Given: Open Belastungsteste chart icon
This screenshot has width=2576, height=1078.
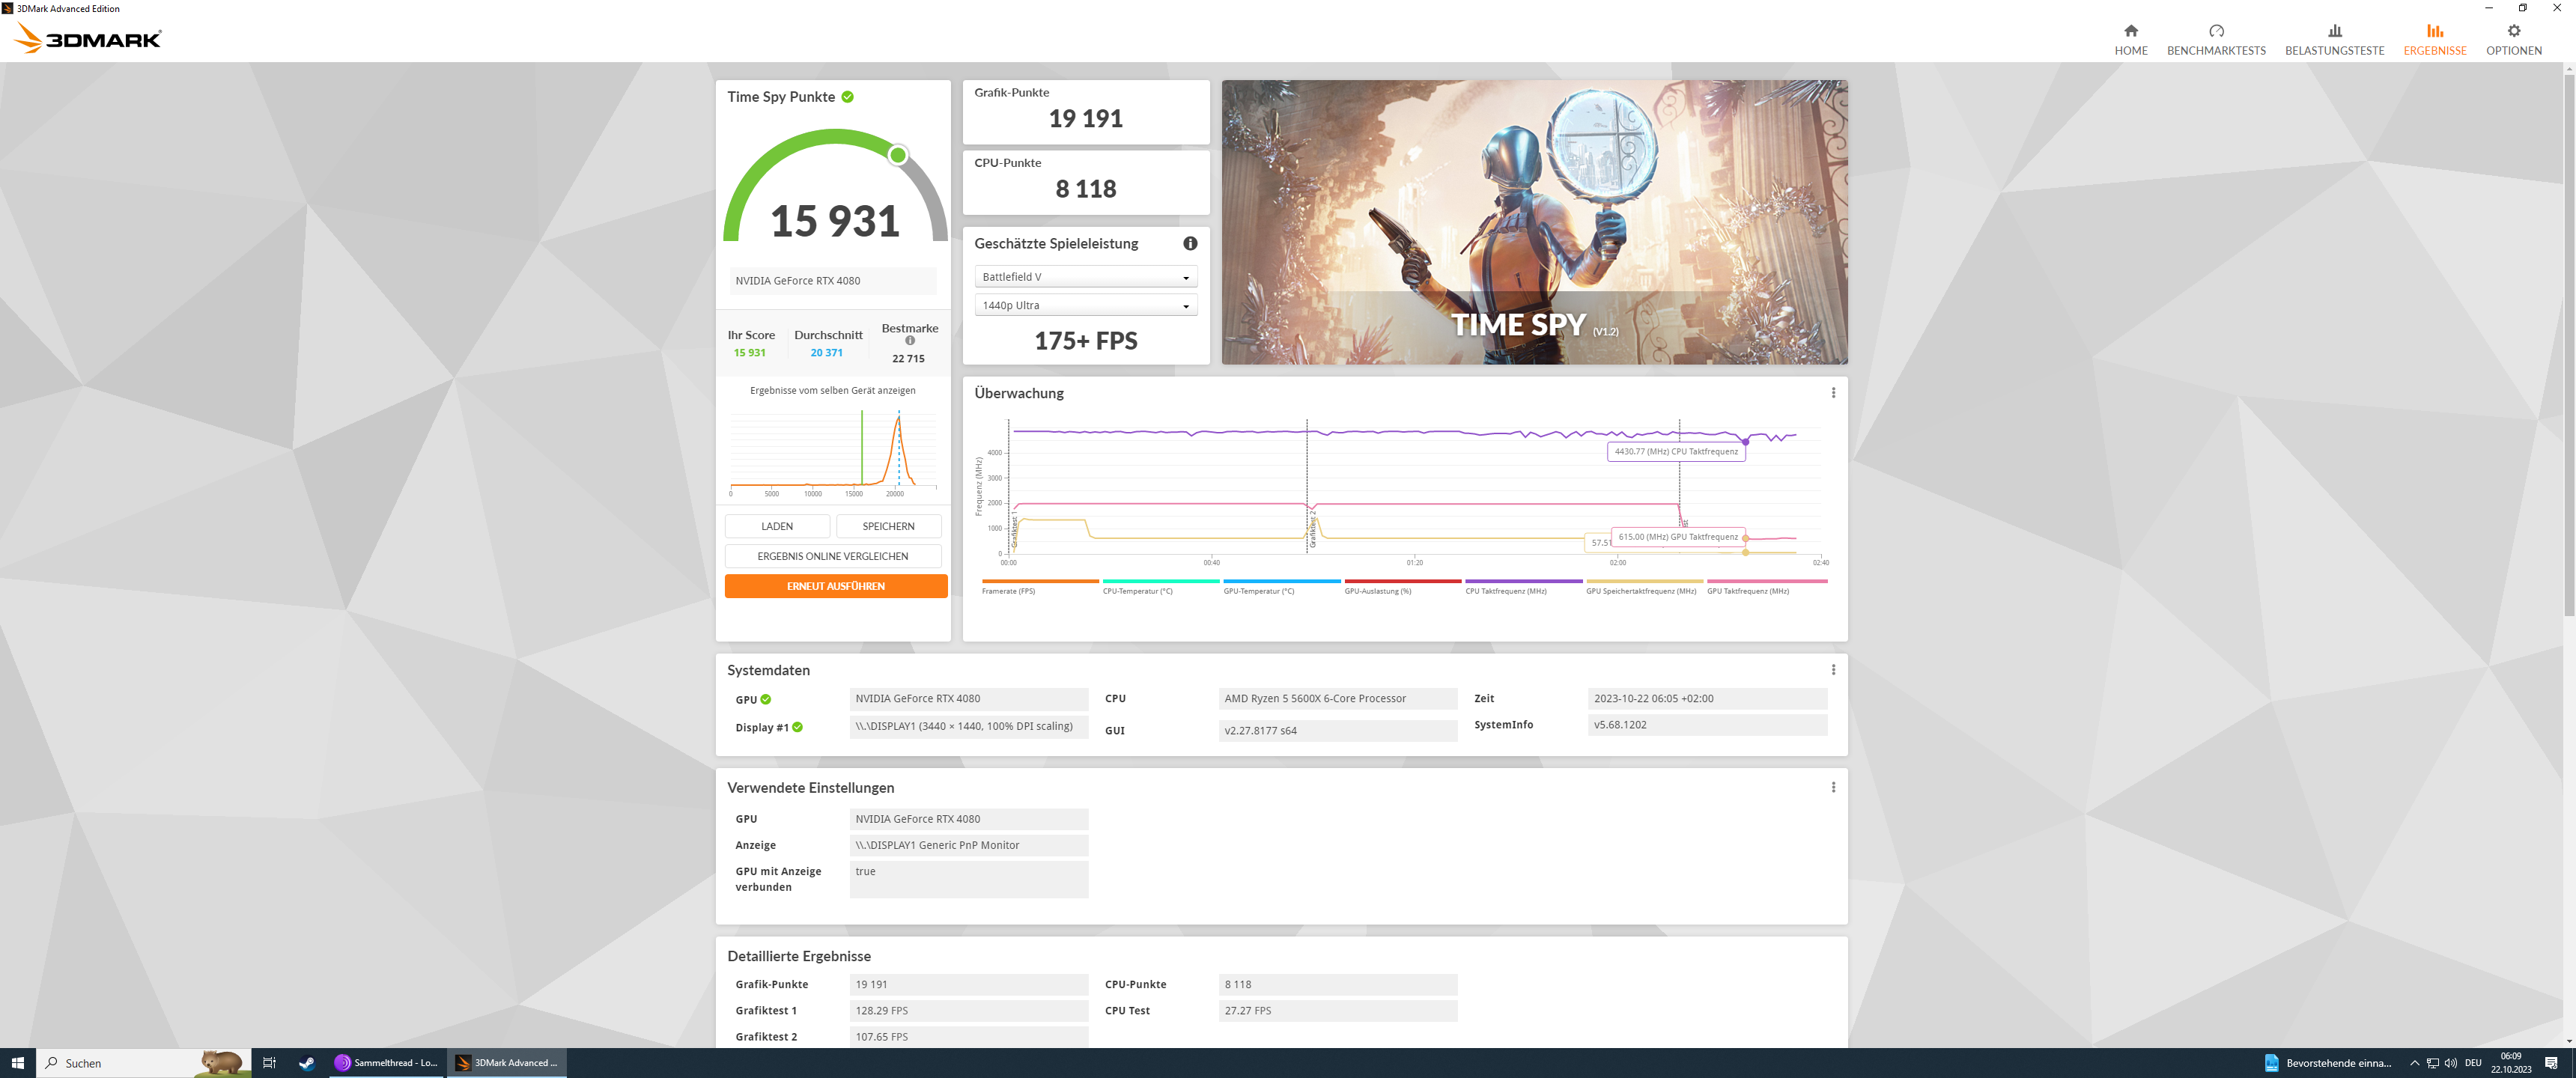Looking at the screenshot, I should (x=2334, y=31).
